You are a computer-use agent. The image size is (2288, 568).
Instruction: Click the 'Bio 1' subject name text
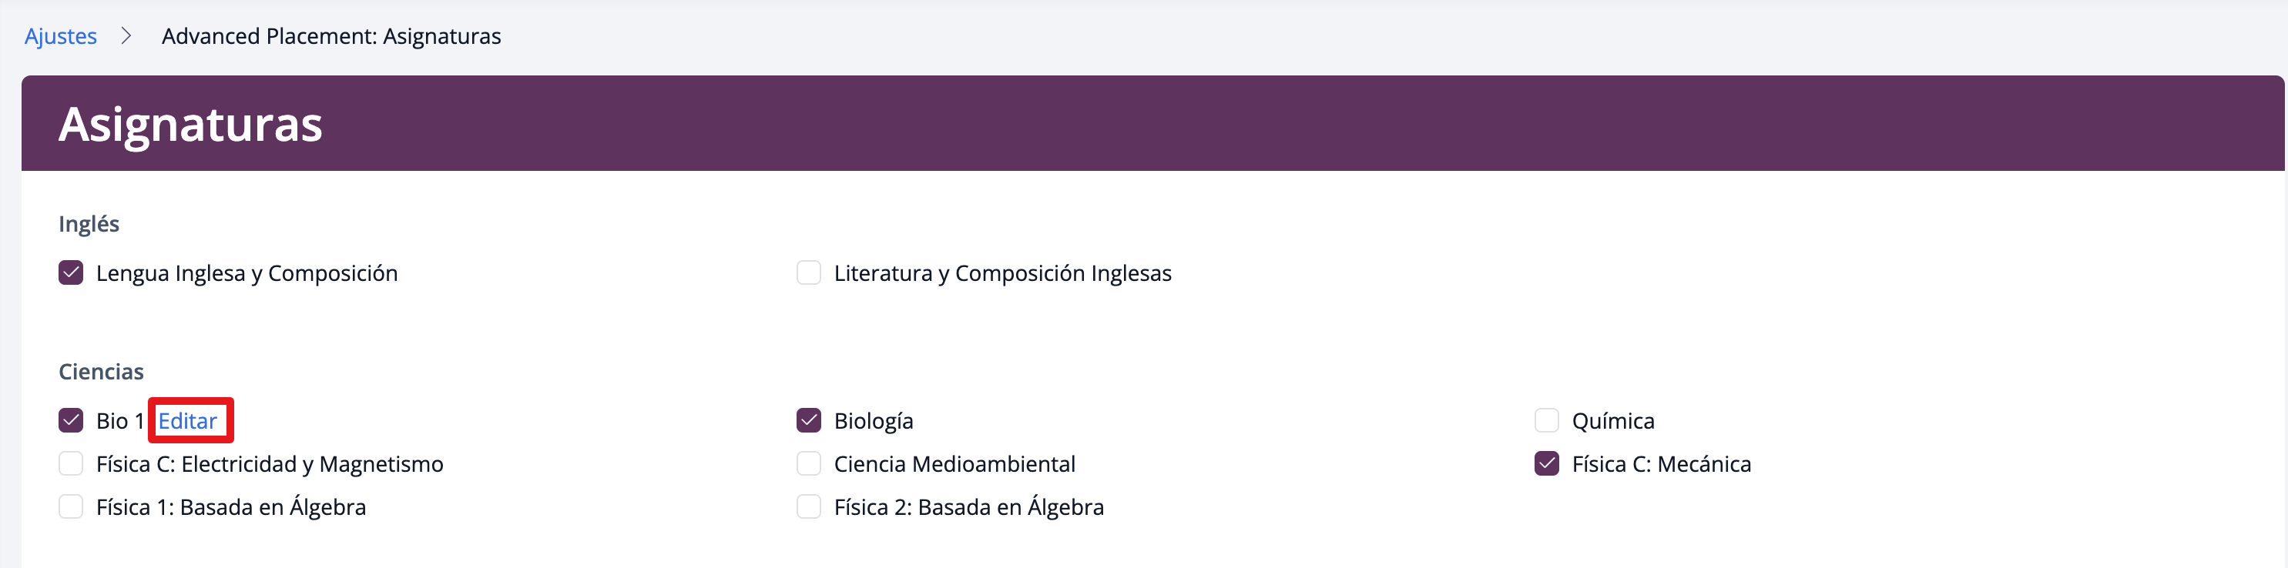[x=120, y=421]
